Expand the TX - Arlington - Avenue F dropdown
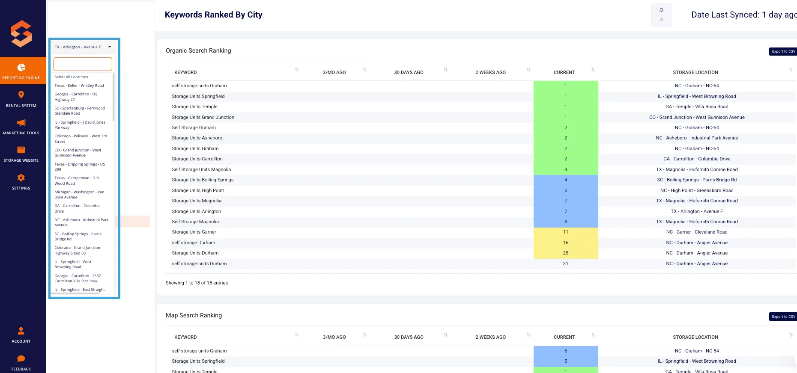 [83, 47]
